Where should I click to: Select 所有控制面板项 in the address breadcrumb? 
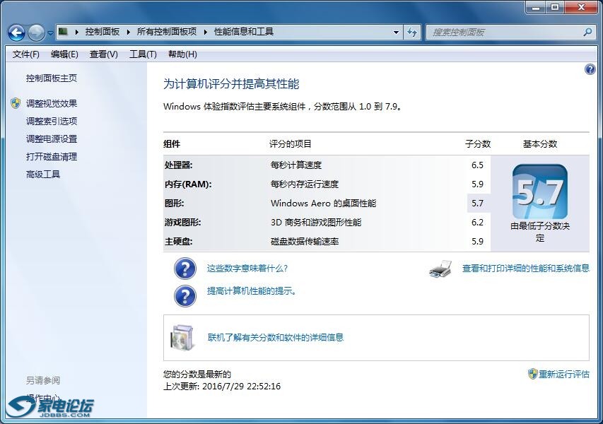(x=167, y=32)
